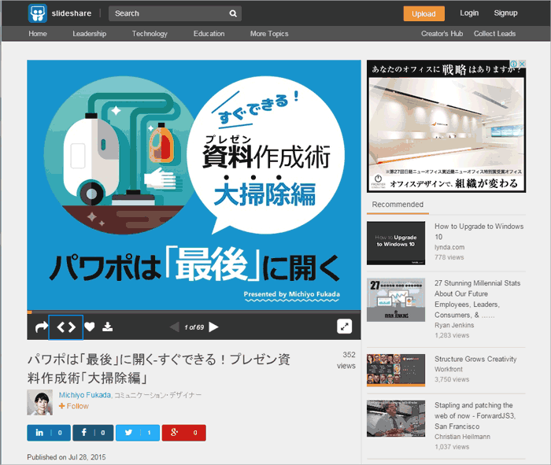The image size is (551, 465).
Task: Open the Signup link
Action: click(x=505, y=13)
